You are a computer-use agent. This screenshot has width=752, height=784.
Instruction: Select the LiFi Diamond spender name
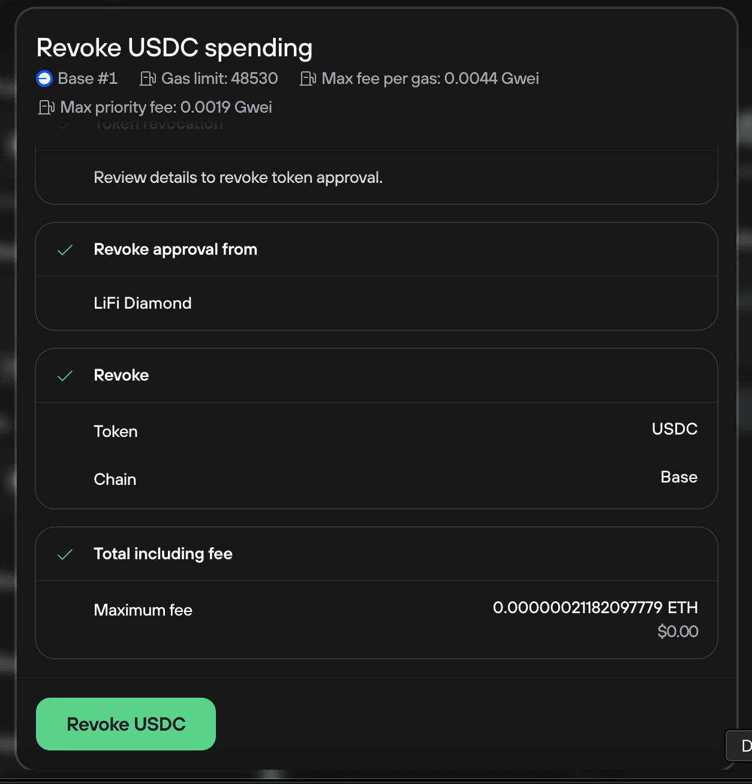[x=142, y=303]
